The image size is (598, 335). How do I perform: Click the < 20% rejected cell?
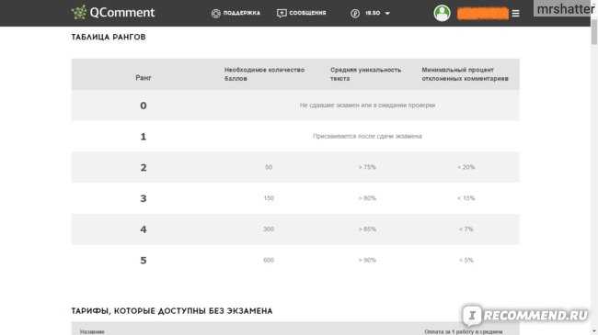[x=466, y=167]
